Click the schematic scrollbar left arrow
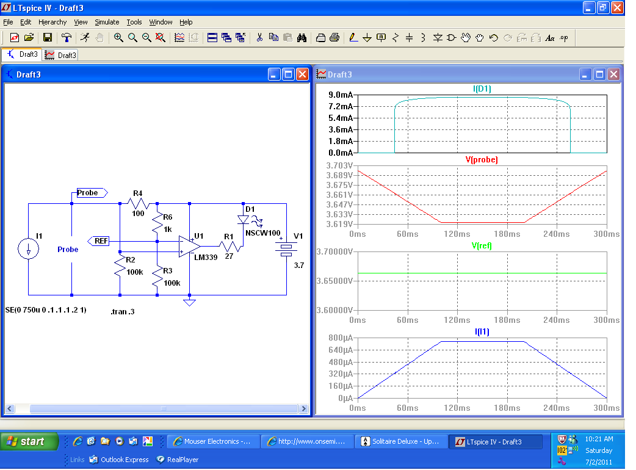 (10, 408)
